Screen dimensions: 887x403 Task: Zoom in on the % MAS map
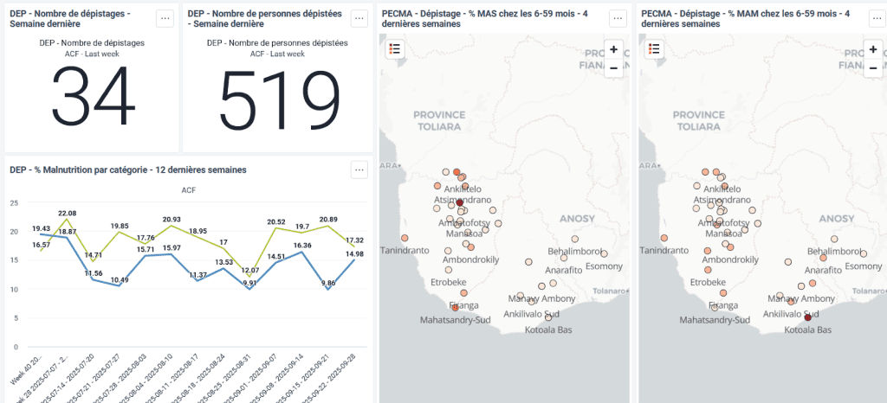(x=614, y=49)
